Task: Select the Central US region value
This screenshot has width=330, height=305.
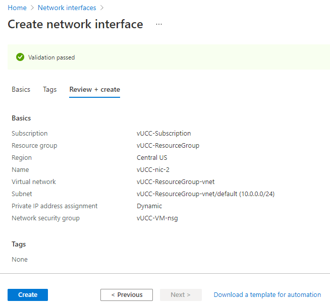Action: click(x=152, y=158)
